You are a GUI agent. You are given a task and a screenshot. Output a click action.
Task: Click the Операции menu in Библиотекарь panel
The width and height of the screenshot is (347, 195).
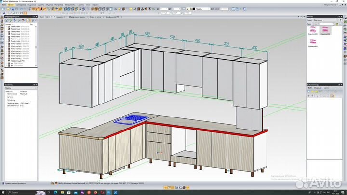tap(318, 89)
